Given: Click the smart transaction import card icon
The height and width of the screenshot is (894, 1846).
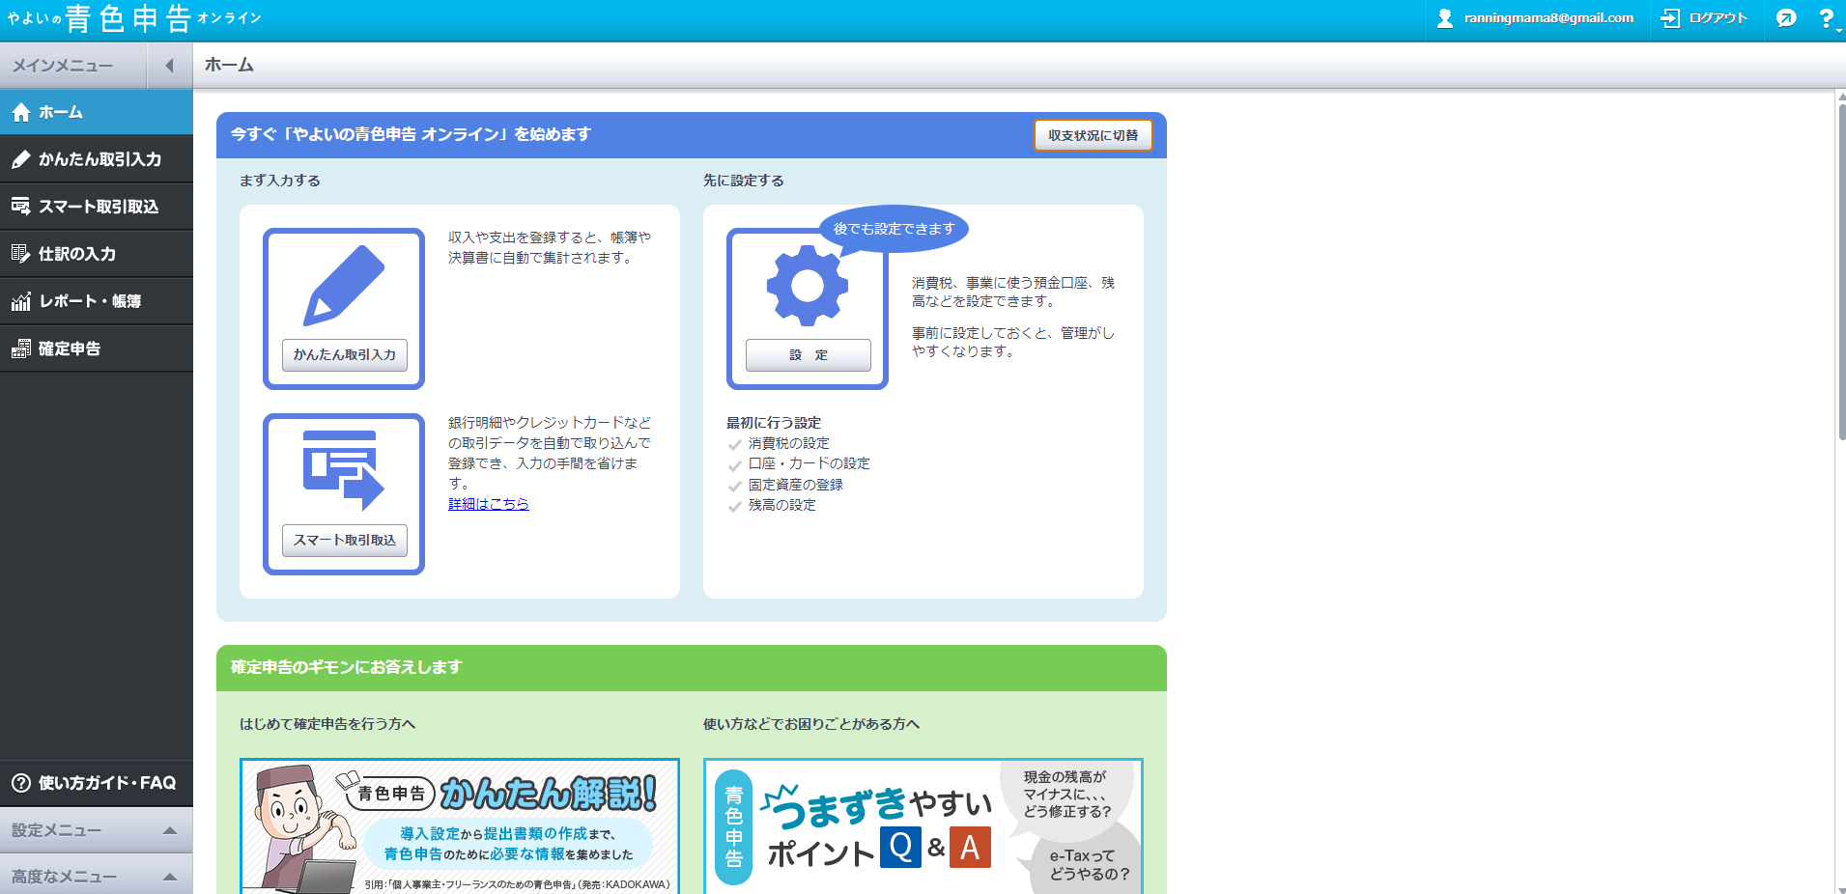Looking at the screenshot, I should 343,471.
